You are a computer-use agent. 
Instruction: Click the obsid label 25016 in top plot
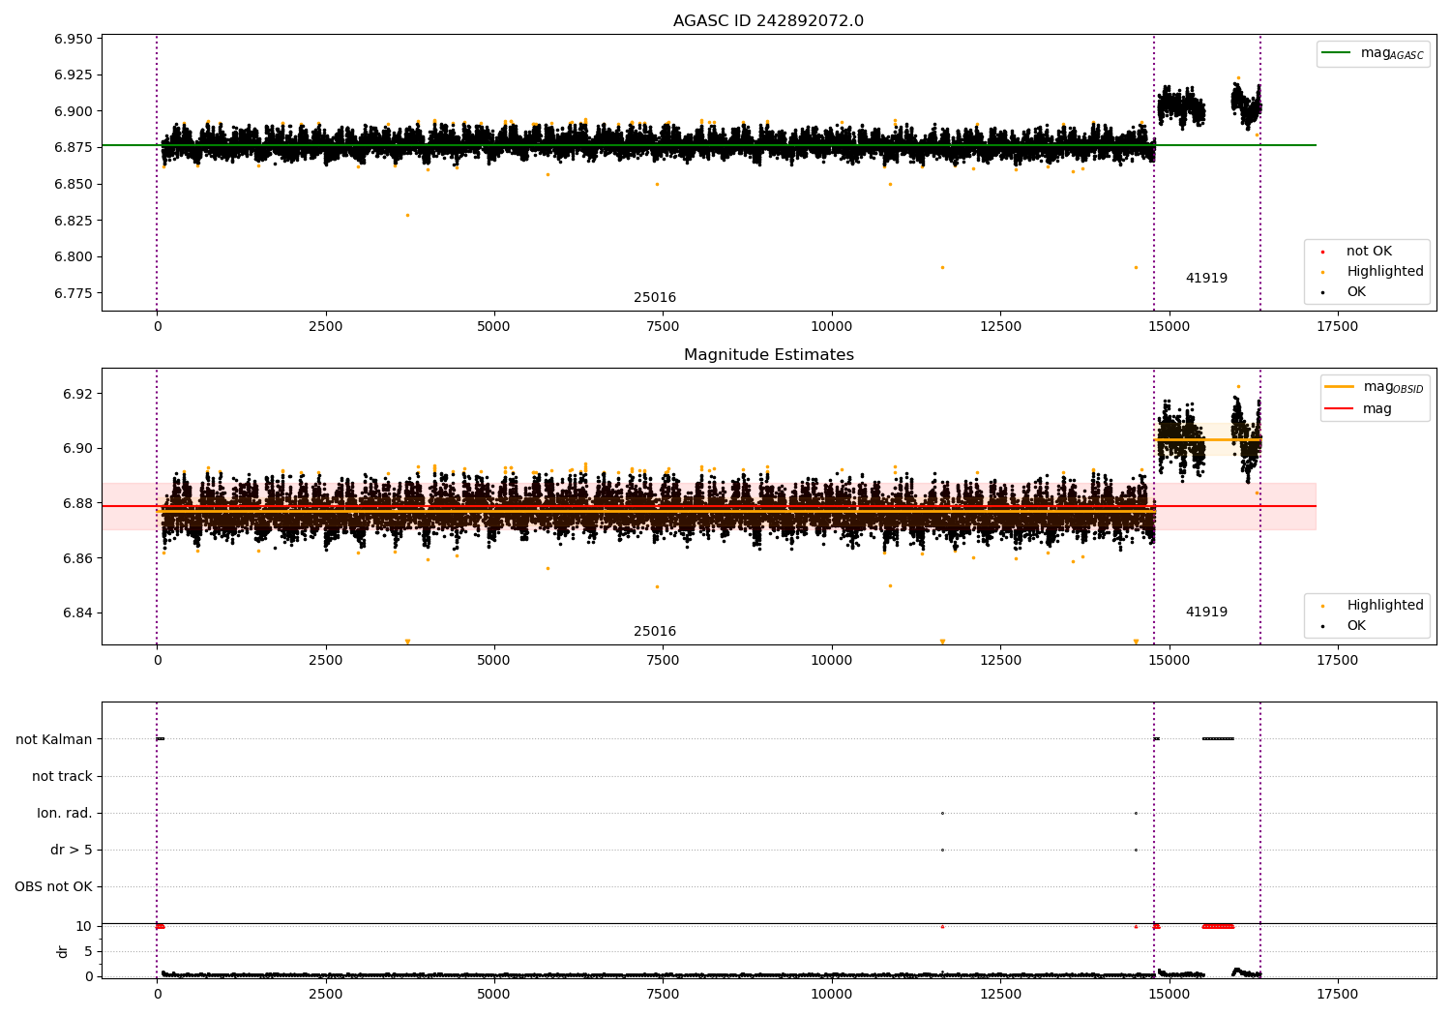[x=655, y=298]
